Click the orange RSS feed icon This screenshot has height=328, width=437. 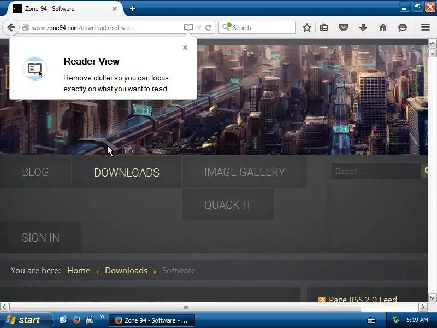(322, 300)
